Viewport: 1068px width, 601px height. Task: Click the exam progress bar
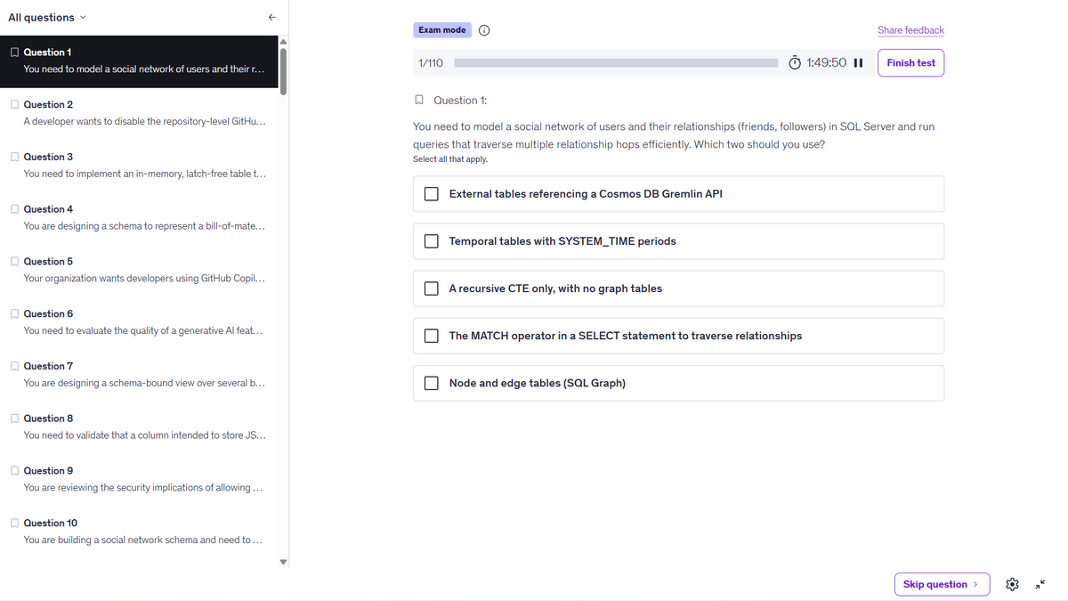(616, 63)
